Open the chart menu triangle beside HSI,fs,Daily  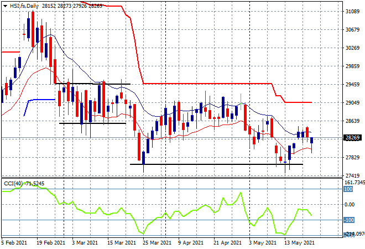pos(5,6)
